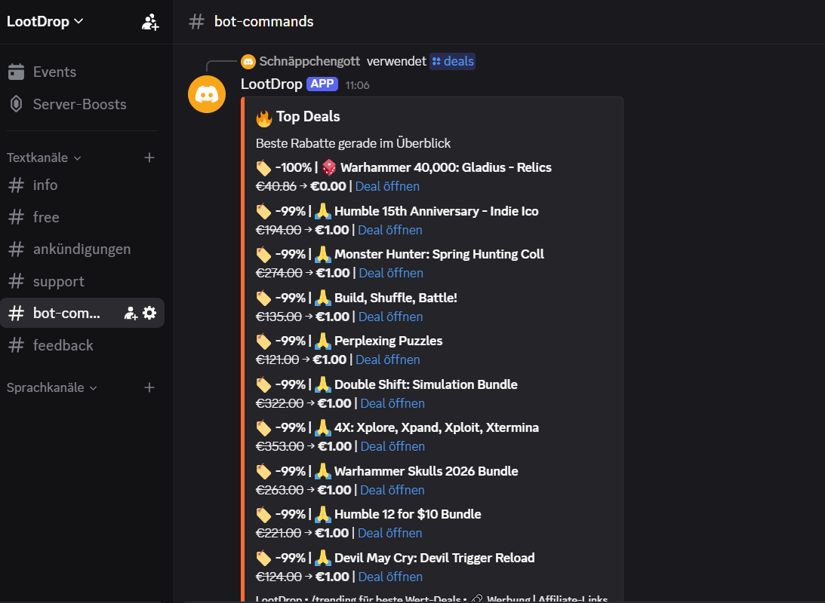Click the invite people icon beside LootDrop
Viewport: 825px width, 603px height.
click(x=150, y=22)
